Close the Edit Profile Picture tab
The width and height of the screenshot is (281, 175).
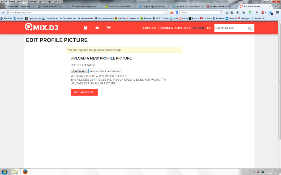[x=270, y=7]
